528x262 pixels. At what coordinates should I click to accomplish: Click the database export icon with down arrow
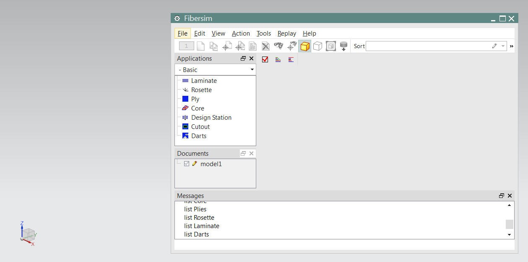pyautogui.click(x=343, y=46)
